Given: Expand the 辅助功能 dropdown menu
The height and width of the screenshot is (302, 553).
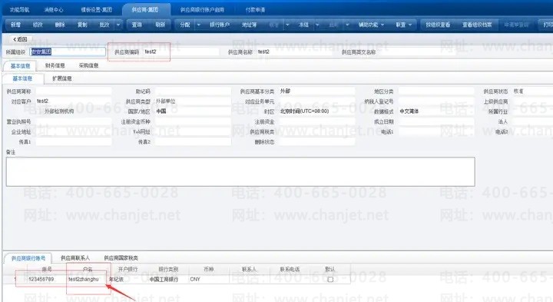Looking at the screenshot, I should (x=371, y=25).
